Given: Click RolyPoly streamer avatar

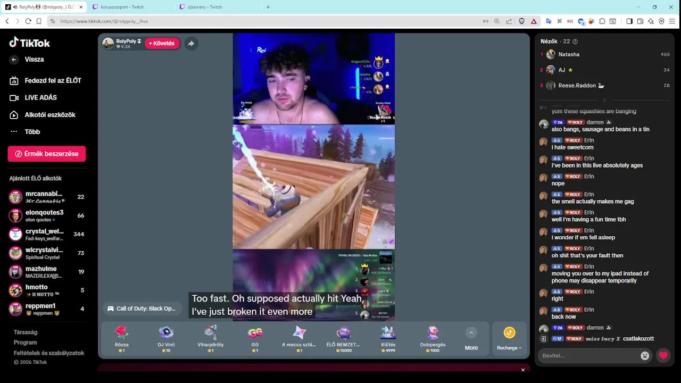Looking at the screenshot, I should pyautogui.click(x=108, y=44).
